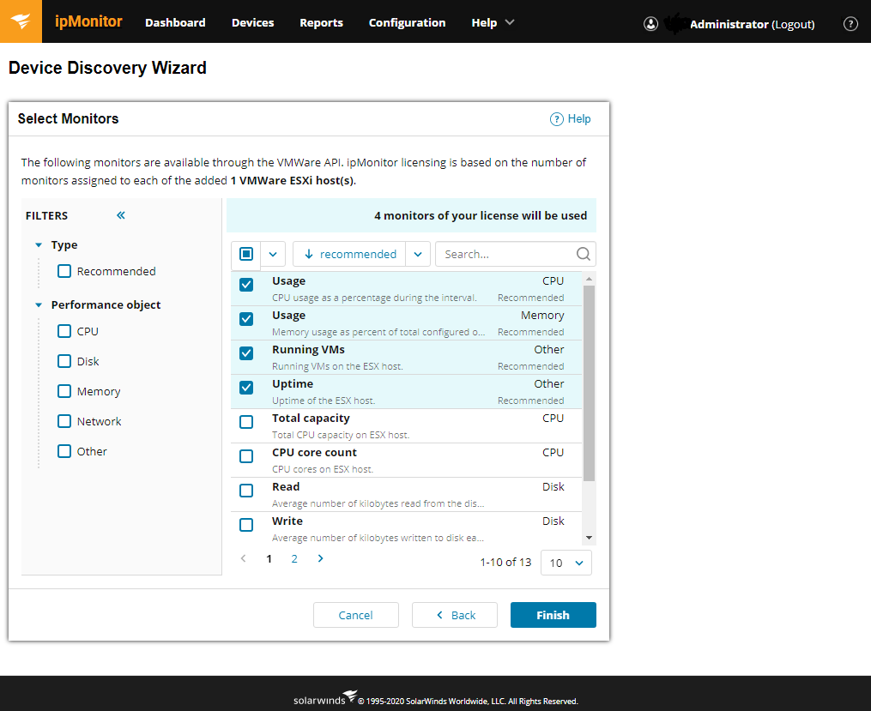Click the Cancel button

pos(355,615)
